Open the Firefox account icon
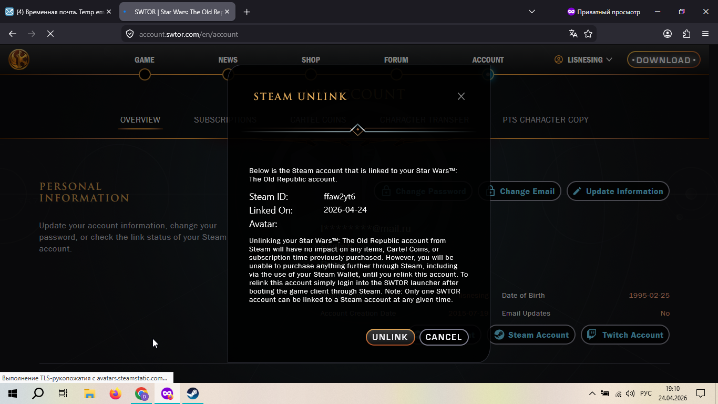This screenshot has width=718, height=404. [x=668, y=34]
